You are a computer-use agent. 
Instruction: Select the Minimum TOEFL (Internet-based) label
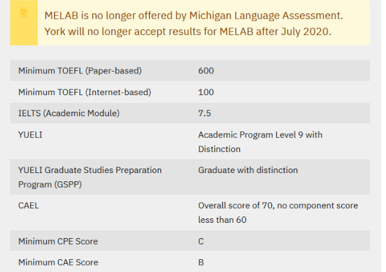[x=85, y=92]
